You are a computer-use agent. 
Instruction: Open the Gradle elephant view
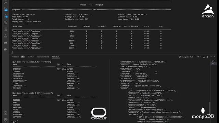pyautogui.click(x=5, y=42)
